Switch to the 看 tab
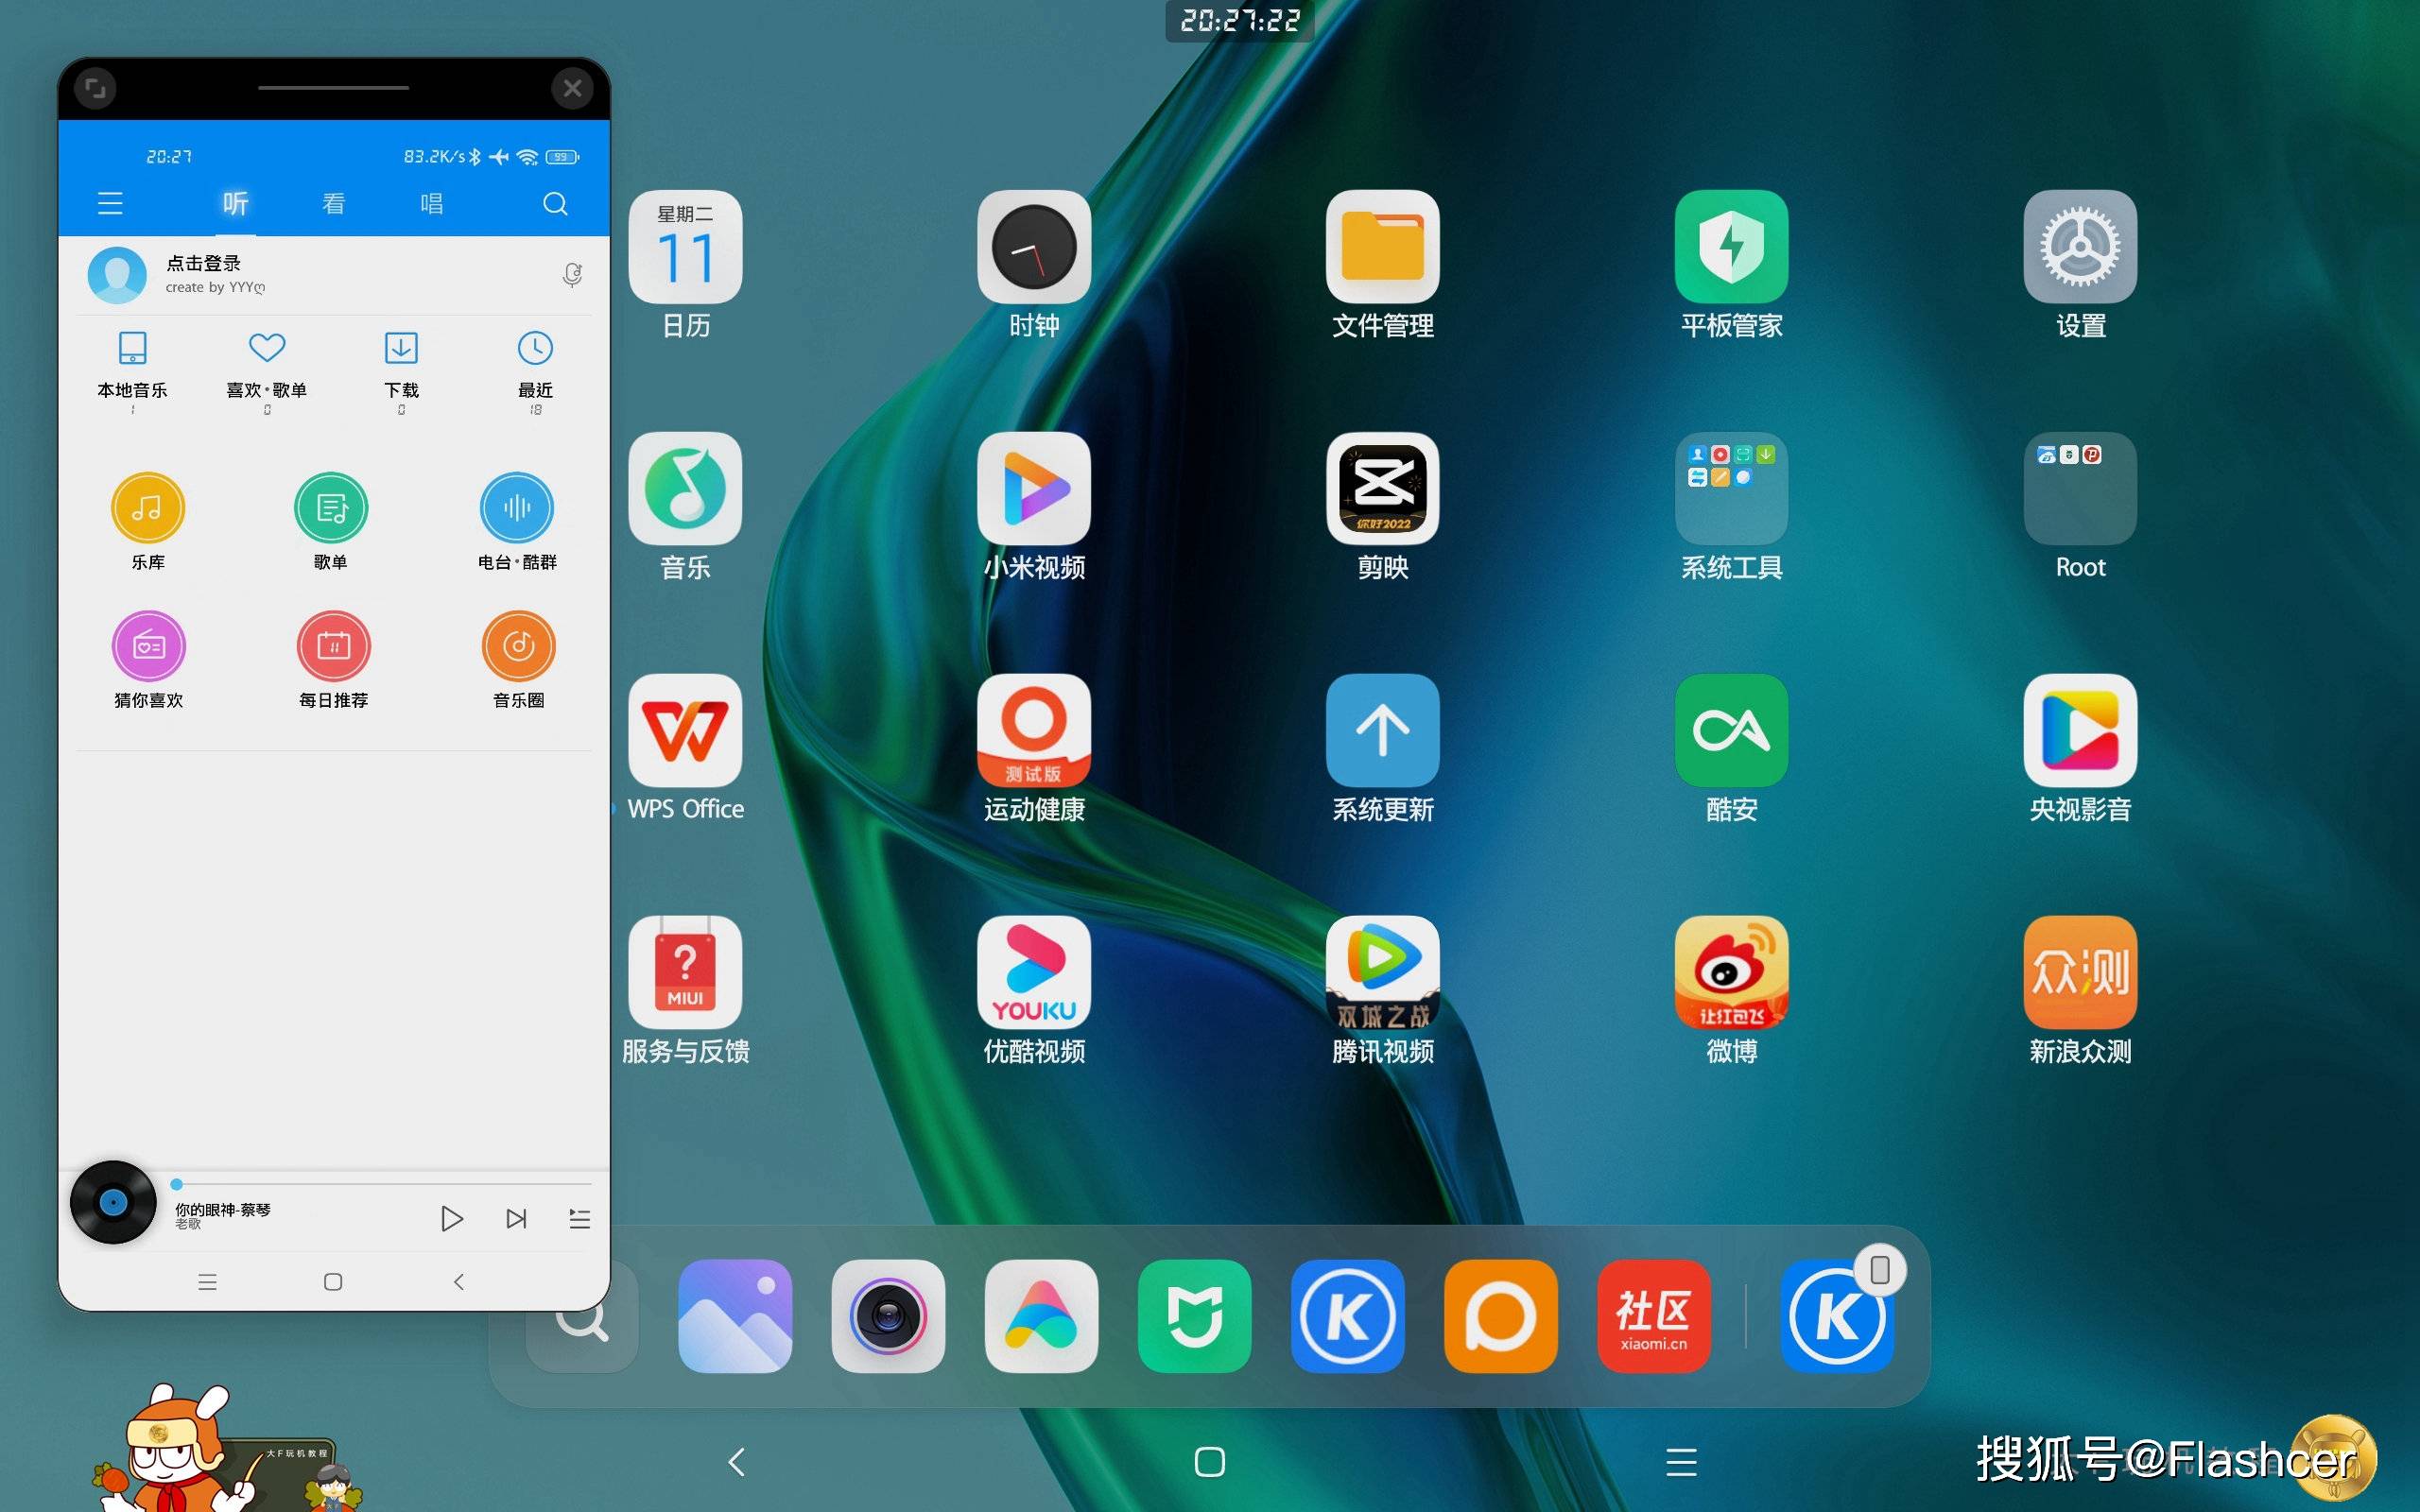This screenshot has height=1512, width=2420. coord(333,204)
